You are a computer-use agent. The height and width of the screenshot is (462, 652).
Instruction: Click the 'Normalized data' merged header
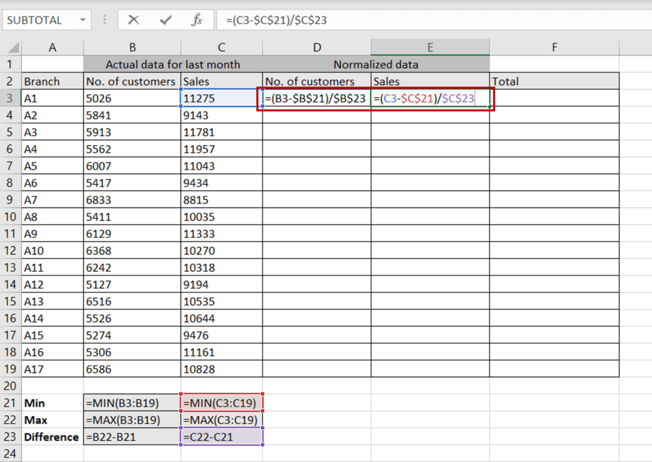tap(376, 64)
